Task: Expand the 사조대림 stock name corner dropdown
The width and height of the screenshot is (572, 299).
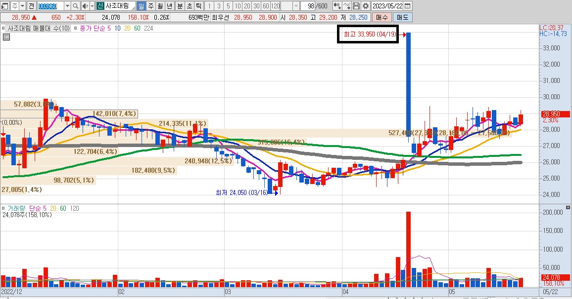Action: pos(133,8)
